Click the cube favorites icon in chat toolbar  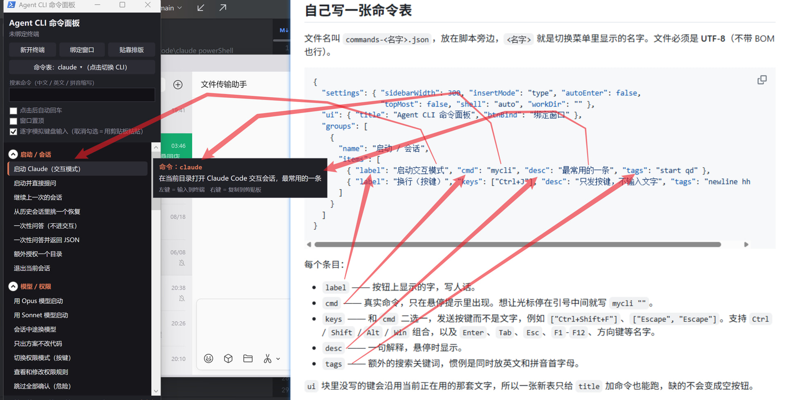click(x=228, y=358)
